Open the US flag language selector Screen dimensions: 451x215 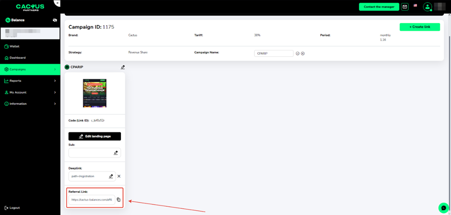coord(415,6)
